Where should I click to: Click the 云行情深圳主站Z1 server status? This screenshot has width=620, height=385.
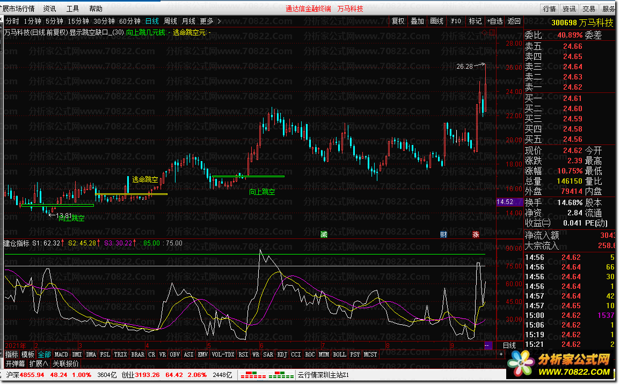click(323, 375)
